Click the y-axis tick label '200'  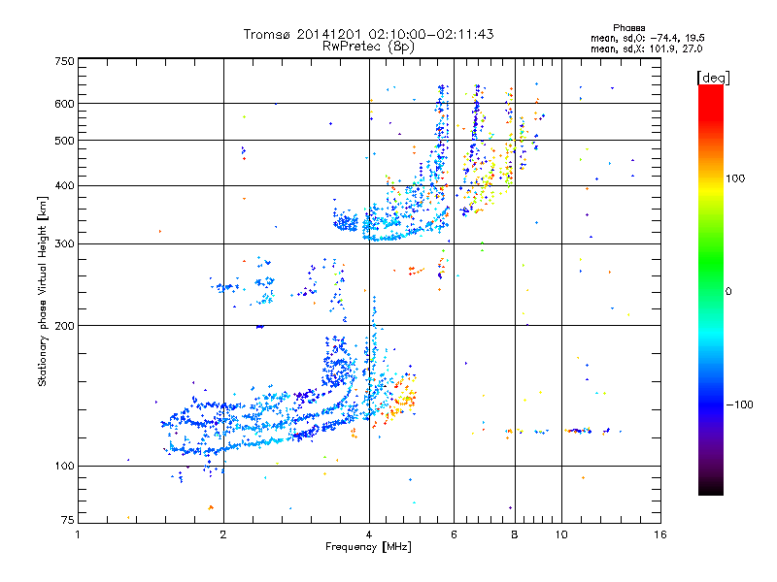point(64,326)
